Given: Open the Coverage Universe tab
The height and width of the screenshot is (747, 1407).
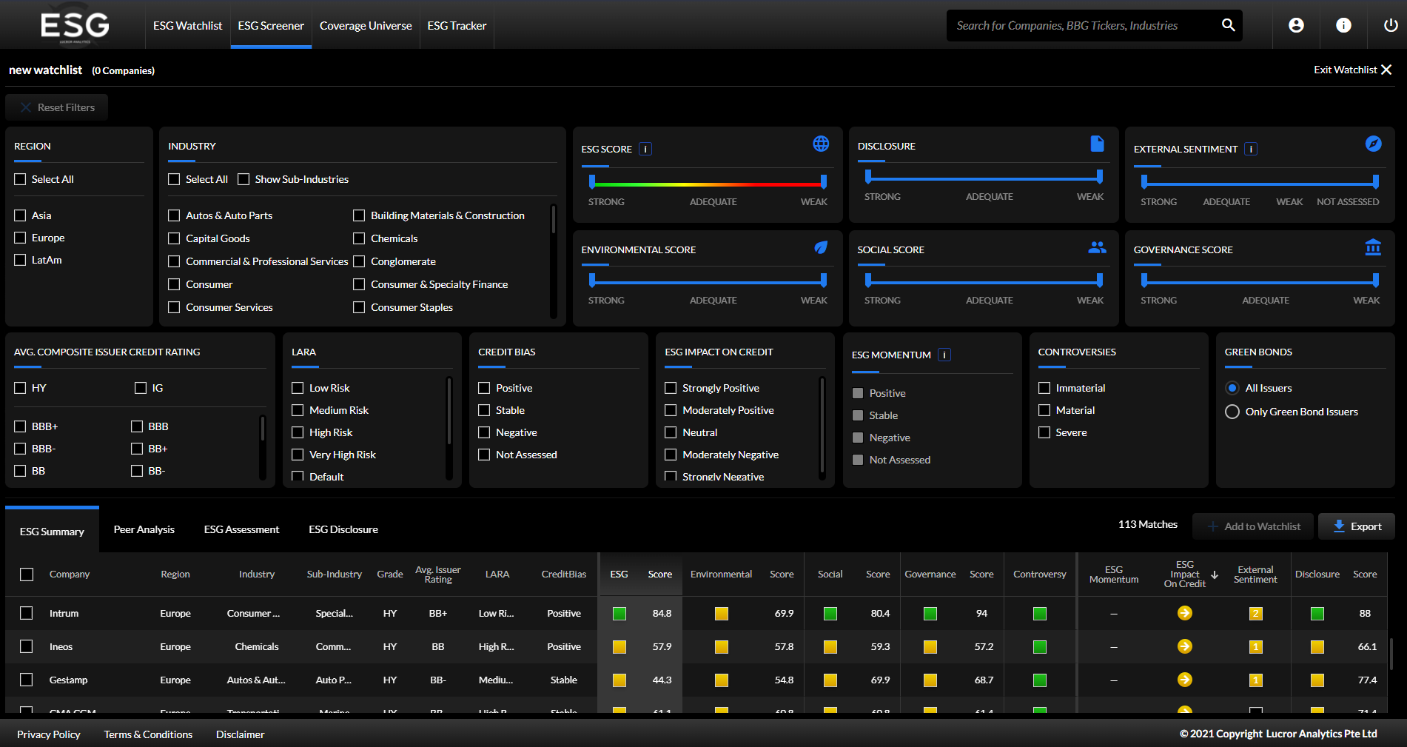Looking at the screenshot, I should [366, 25].
